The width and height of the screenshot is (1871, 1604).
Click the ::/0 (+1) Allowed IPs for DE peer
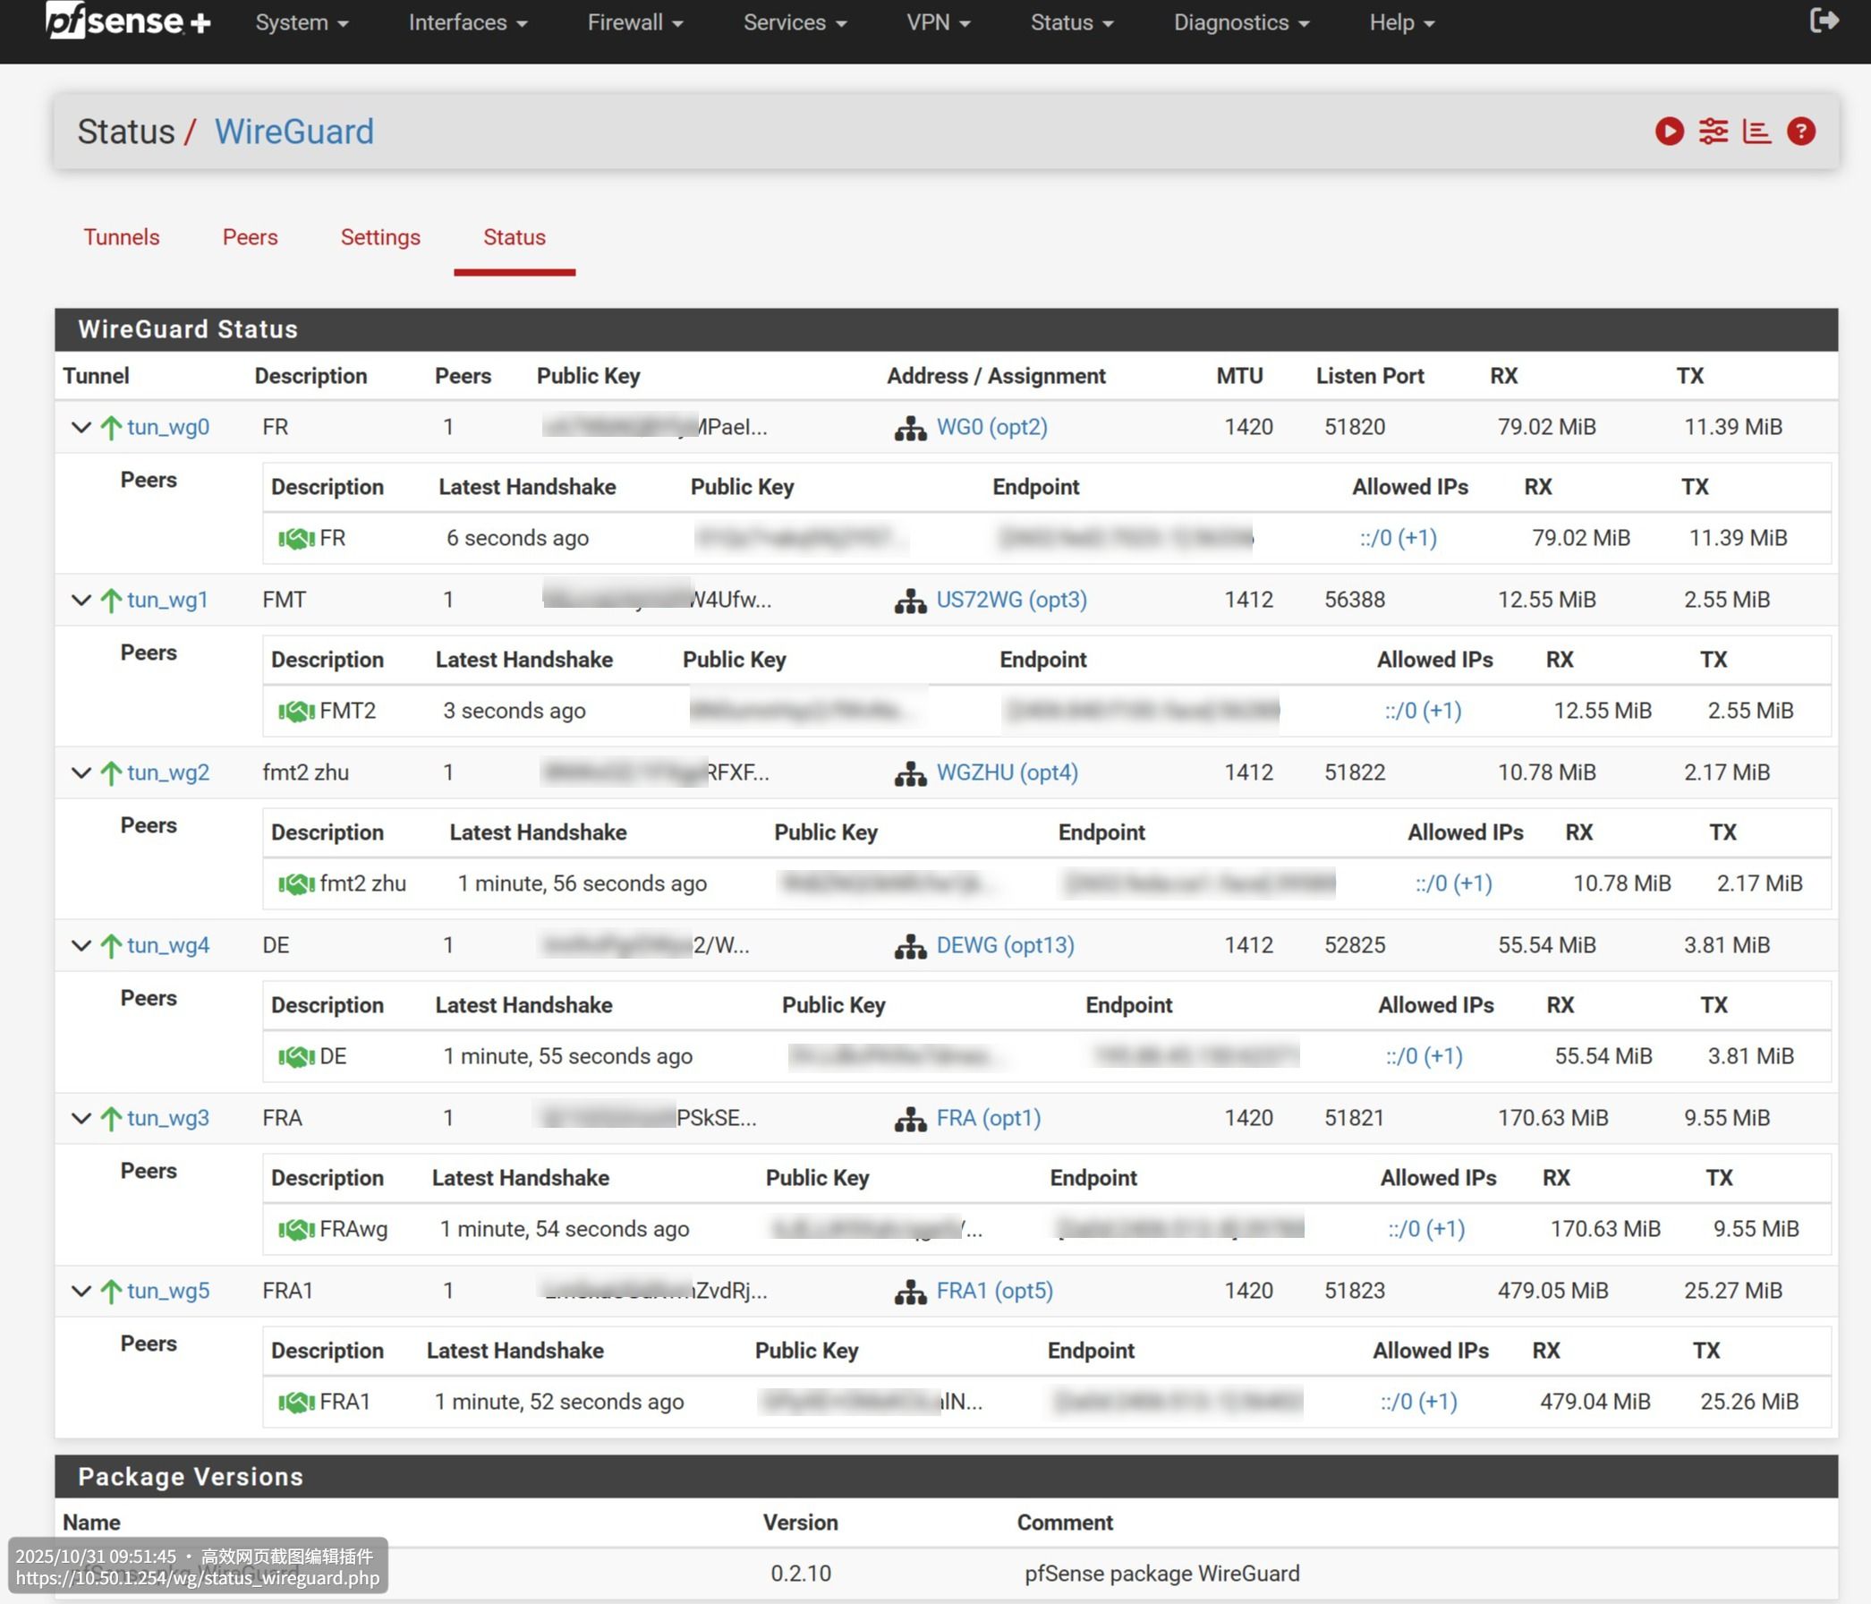point(1424,1057)
